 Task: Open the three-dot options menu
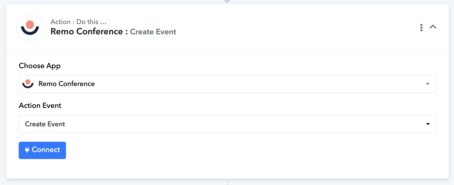tap(421, 28)
